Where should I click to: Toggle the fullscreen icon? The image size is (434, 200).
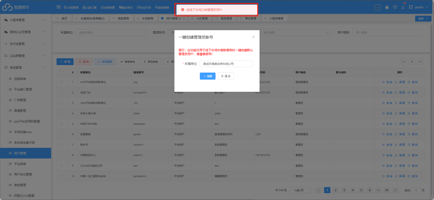[411, 7]
